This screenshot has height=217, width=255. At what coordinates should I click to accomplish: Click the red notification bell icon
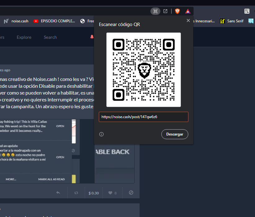coord(92,37)
